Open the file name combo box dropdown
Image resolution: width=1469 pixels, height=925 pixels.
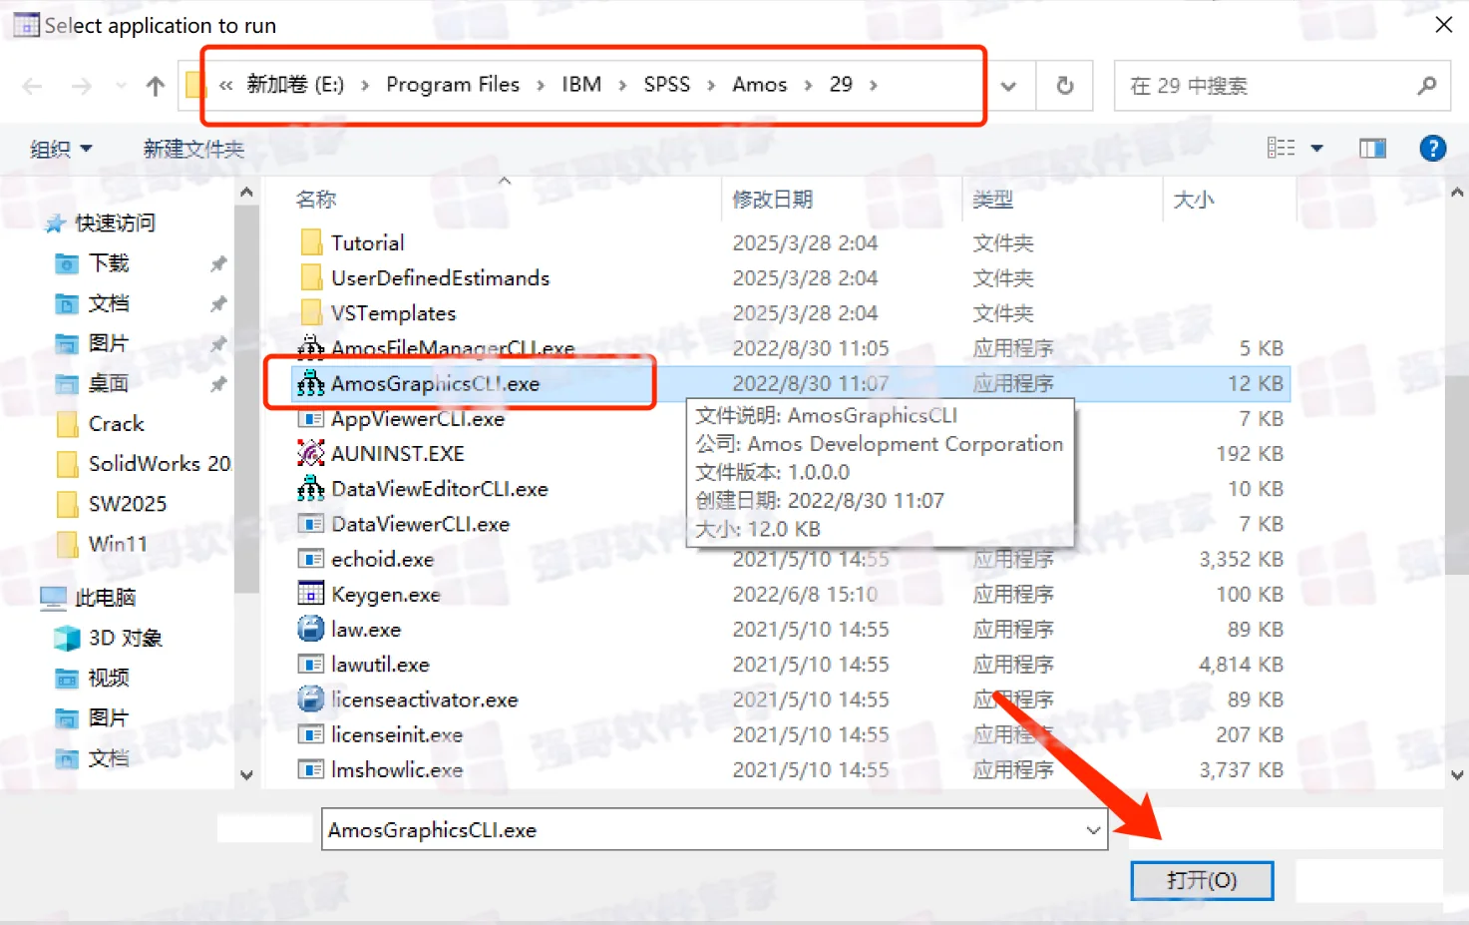[x=1093, y=830]
